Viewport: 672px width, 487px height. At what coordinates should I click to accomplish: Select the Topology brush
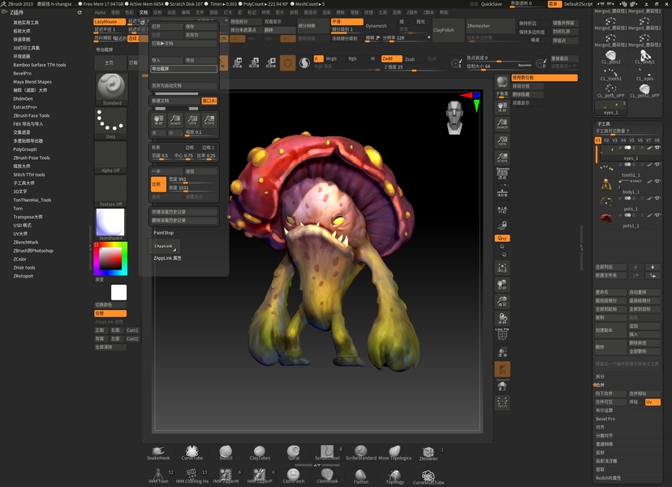394,476
